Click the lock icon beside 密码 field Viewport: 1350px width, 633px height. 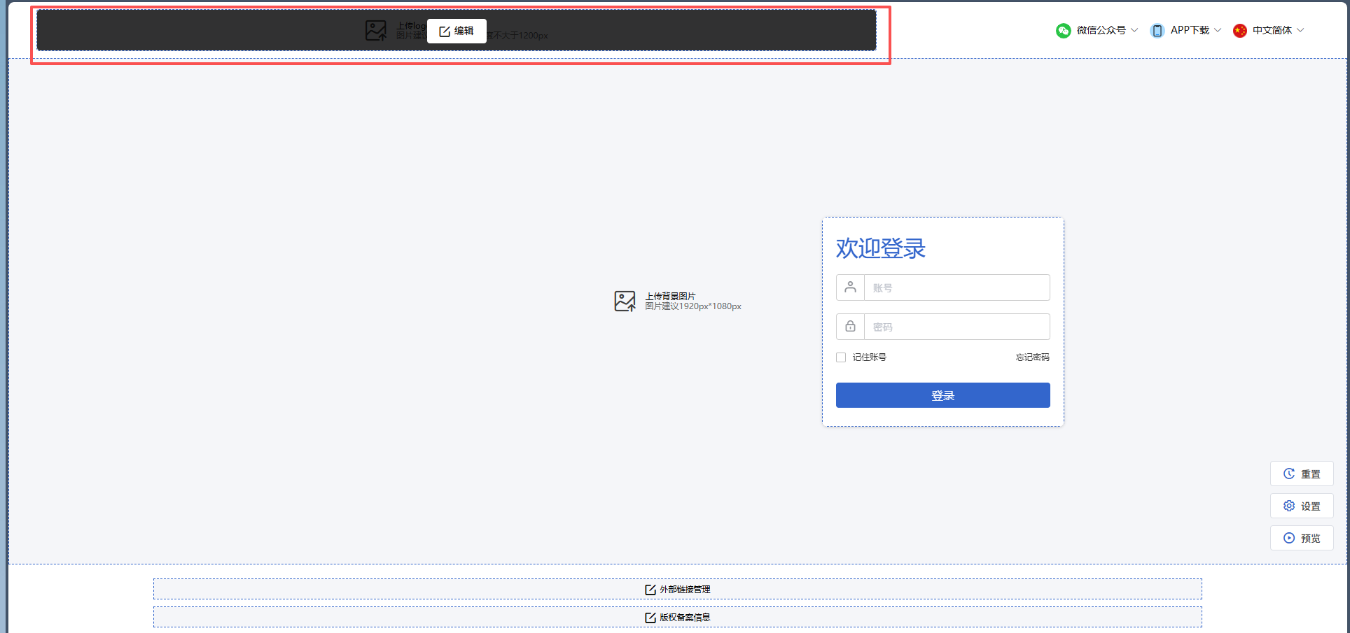coord(850,327)
